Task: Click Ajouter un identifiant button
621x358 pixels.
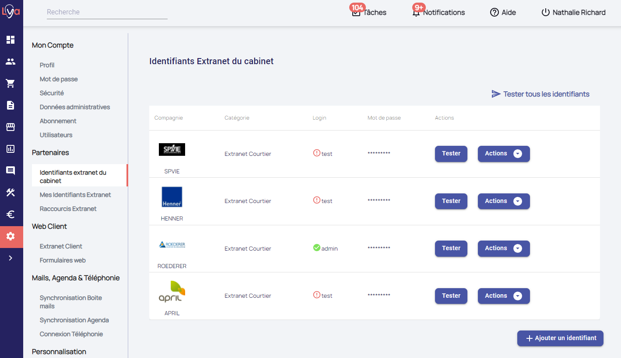Action: (x=560, y=338)
